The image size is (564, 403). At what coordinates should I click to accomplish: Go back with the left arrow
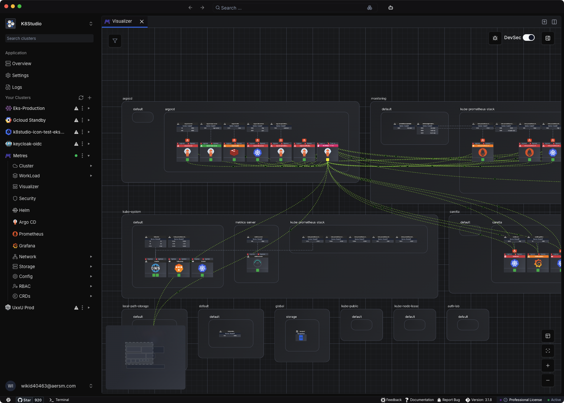[x=190, y=8]
